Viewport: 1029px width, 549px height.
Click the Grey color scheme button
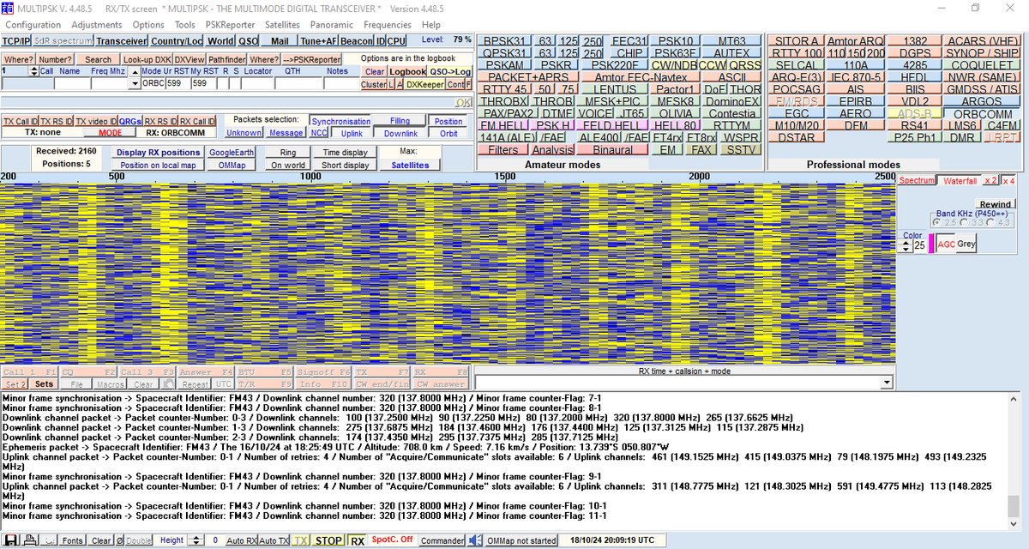966,244
